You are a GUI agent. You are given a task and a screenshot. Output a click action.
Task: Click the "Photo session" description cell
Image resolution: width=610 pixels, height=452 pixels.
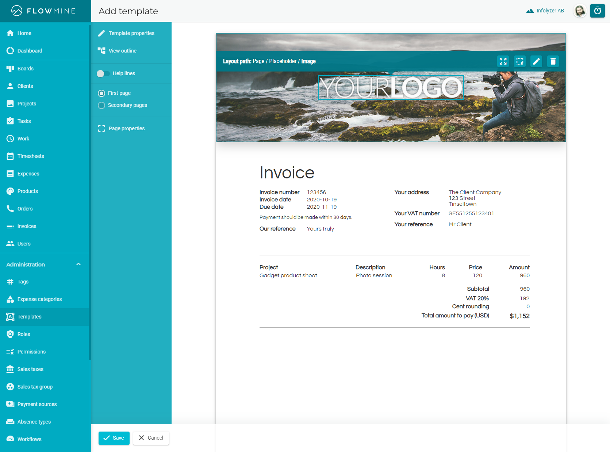point(374,275)
